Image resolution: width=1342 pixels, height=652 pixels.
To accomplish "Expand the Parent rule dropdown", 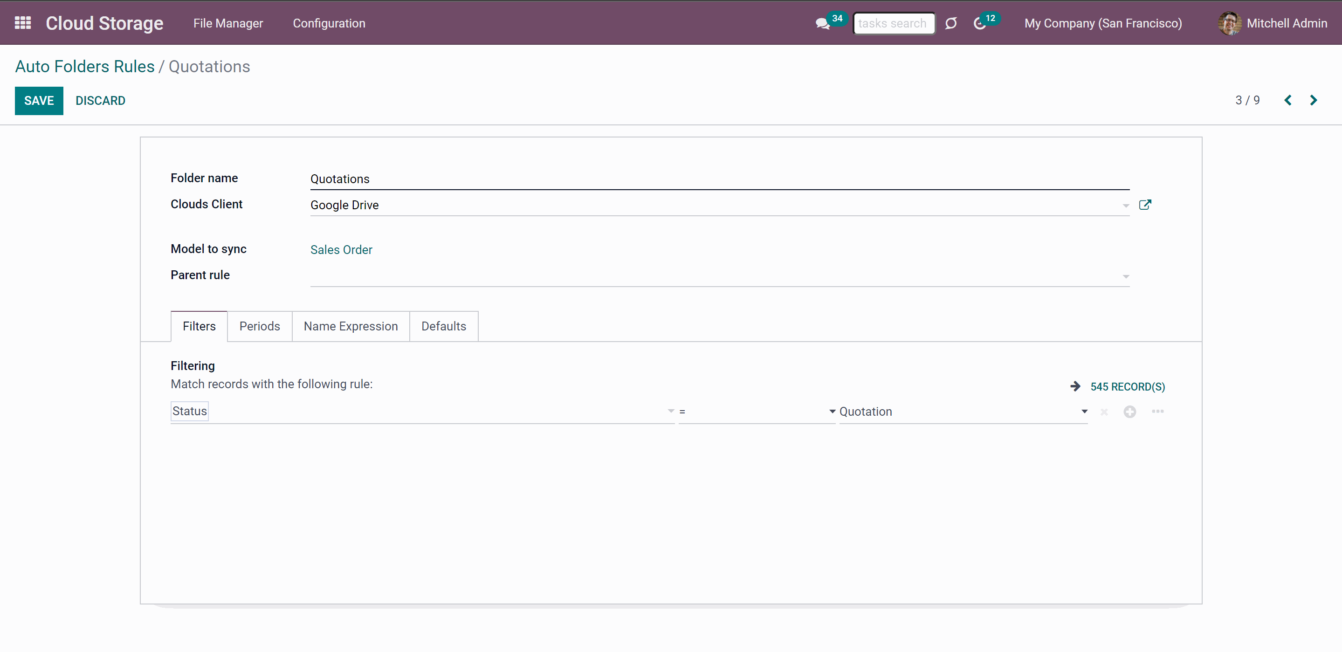I will pyautogui.click(x=1126, y=276).
